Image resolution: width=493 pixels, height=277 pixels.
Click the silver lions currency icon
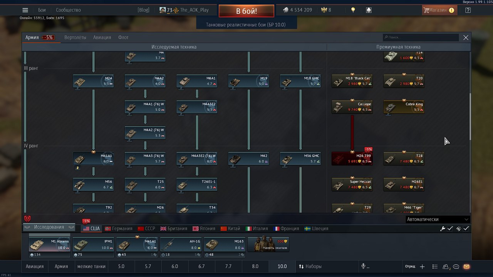[285, 10]
